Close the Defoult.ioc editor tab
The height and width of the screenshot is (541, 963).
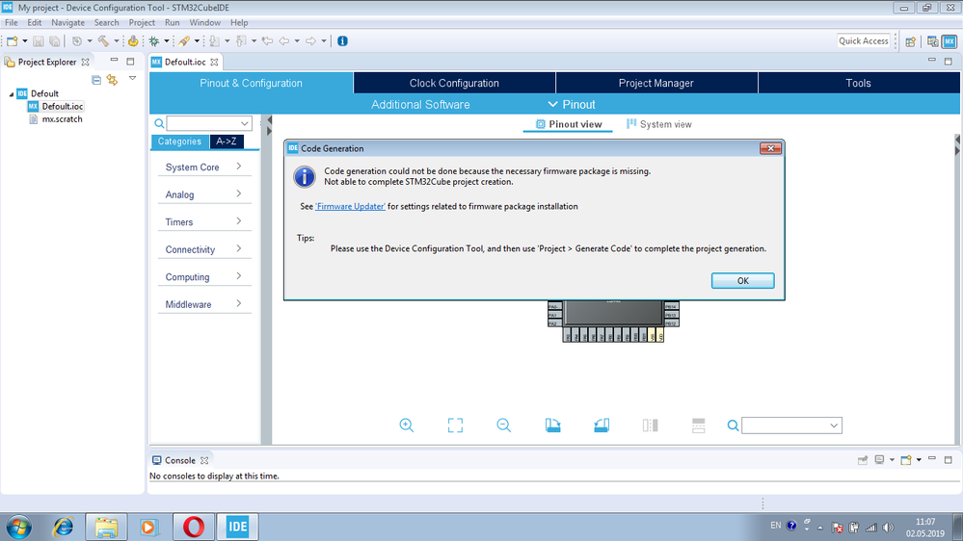coord(214,62)
